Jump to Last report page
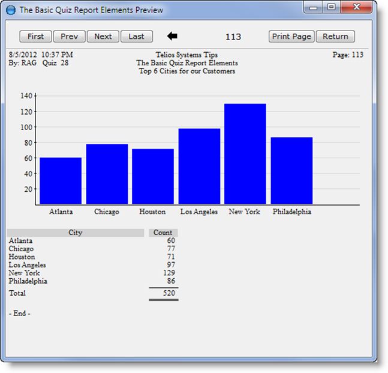Image resolution: width=388 pixels, height=373 pixels. (137, 37)
